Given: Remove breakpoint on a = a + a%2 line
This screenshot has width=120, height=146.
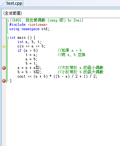Looking at the screenshot, I should point(4,68).
